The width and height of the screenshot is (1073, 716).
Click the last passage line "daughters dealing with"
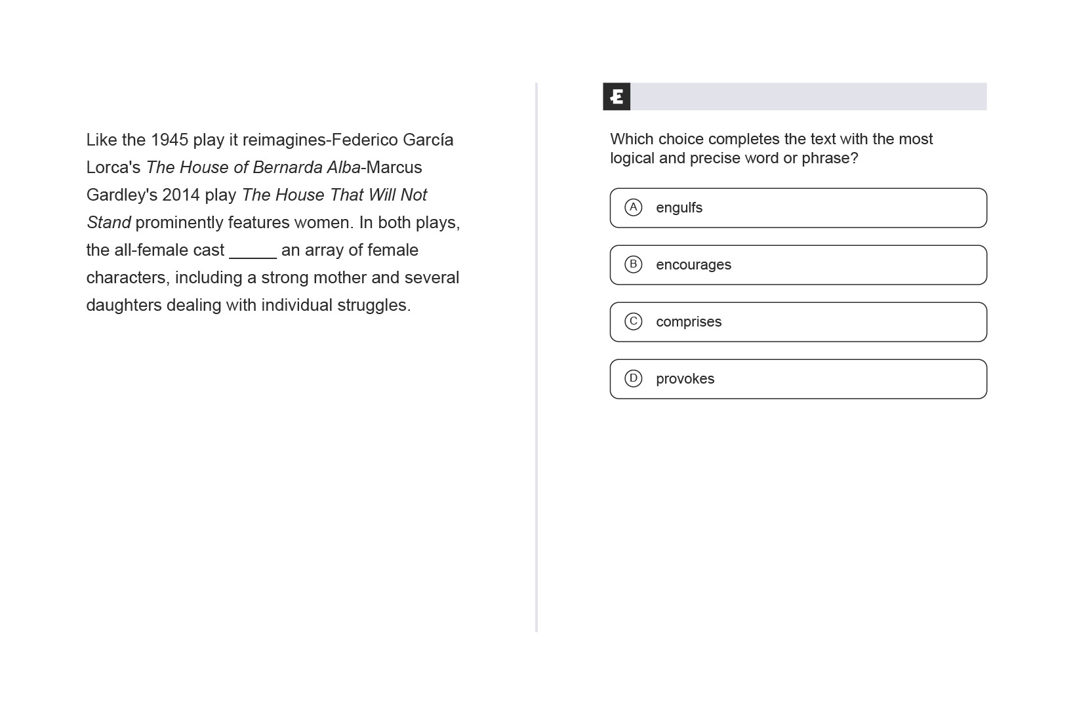(x=249, y=306)
